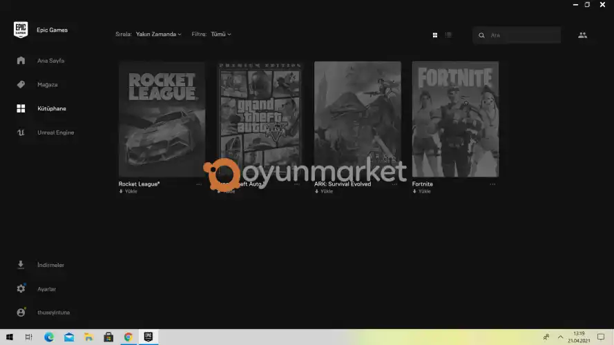The width and height of the screenshot is (614, 345).
Task: Switch to list view layout
Action: coord(448,34)
